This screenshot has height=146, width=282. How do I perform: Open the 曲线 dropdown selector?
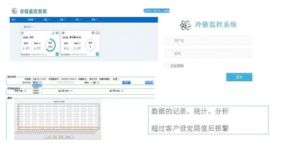pyautogui.click(x=95, y=83)
